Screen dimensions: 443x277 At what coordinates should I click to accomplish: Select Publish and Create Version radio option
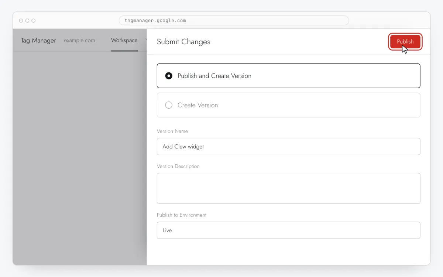pyautogui.click(x=288, y=76)
